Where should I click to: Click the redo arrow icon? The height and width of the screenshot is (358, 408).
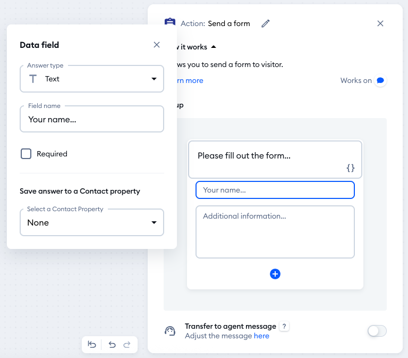(127, 345)
